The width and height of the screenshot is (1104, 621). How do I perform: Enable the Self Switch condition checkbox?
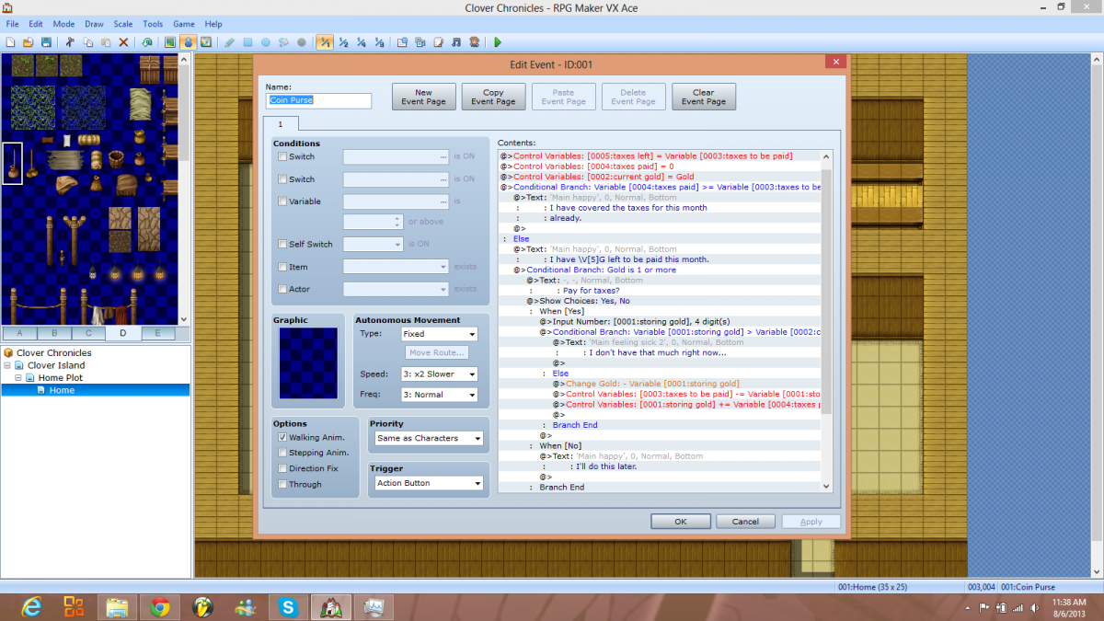[282, 244]
